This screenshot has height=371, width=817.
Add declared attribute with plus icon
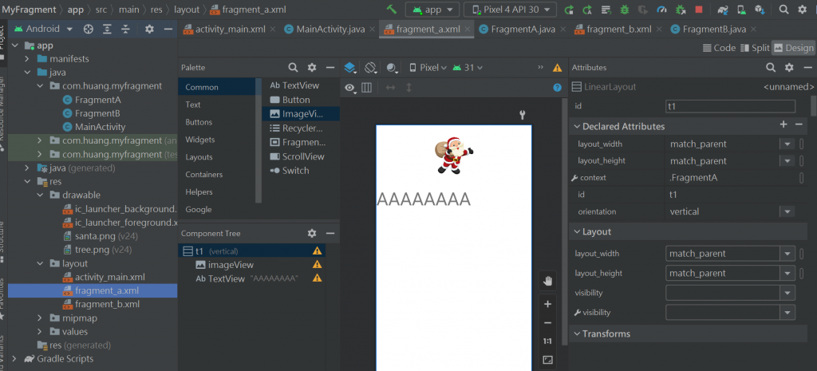point(783,124)
